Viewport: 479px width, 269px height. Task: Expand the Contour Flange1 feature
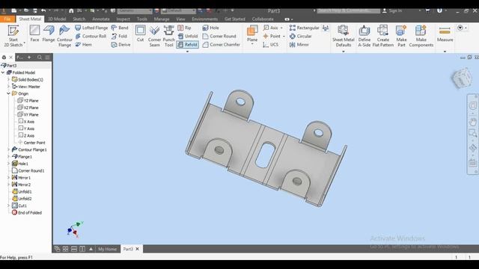coord(8,149)
